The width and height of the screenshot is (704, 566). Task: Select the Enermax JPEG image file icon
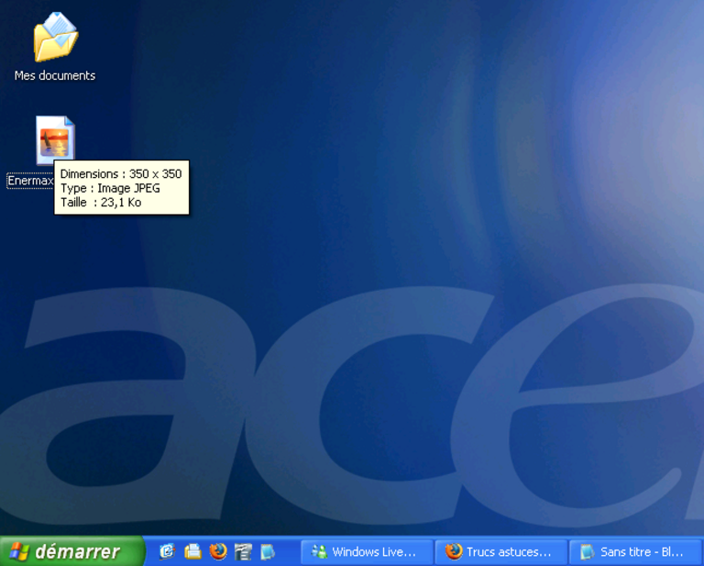(55, 140)
